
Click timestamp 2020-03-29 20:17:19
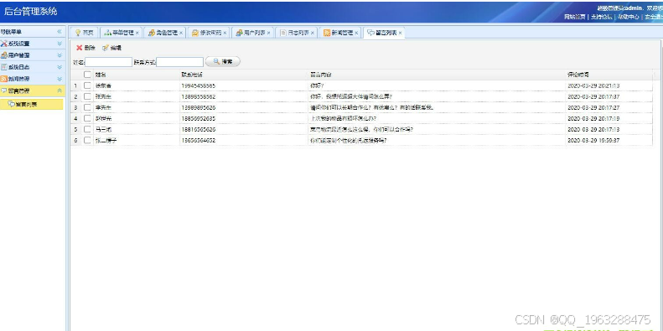tap(593, 119)
